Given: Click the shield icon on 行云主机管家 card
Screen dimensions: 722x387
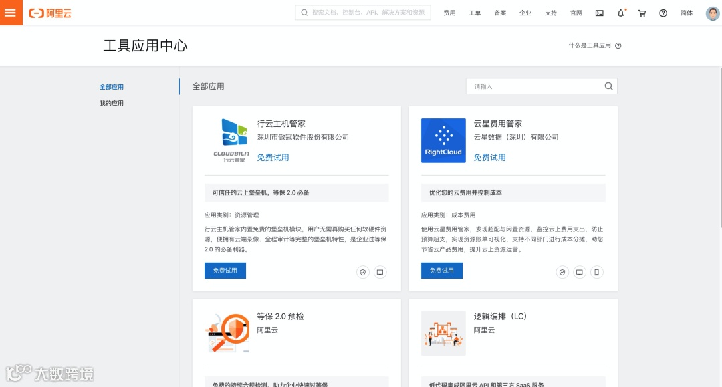Looking at the screenshot, I should click(x=363, y=273).
